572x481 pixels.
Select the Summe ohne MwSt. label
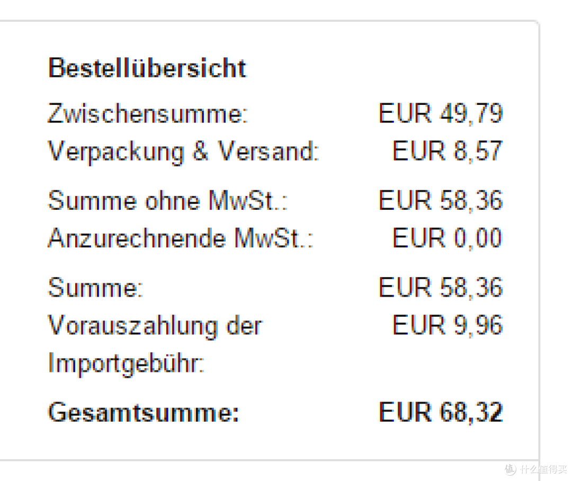click(x=168, y=200)
